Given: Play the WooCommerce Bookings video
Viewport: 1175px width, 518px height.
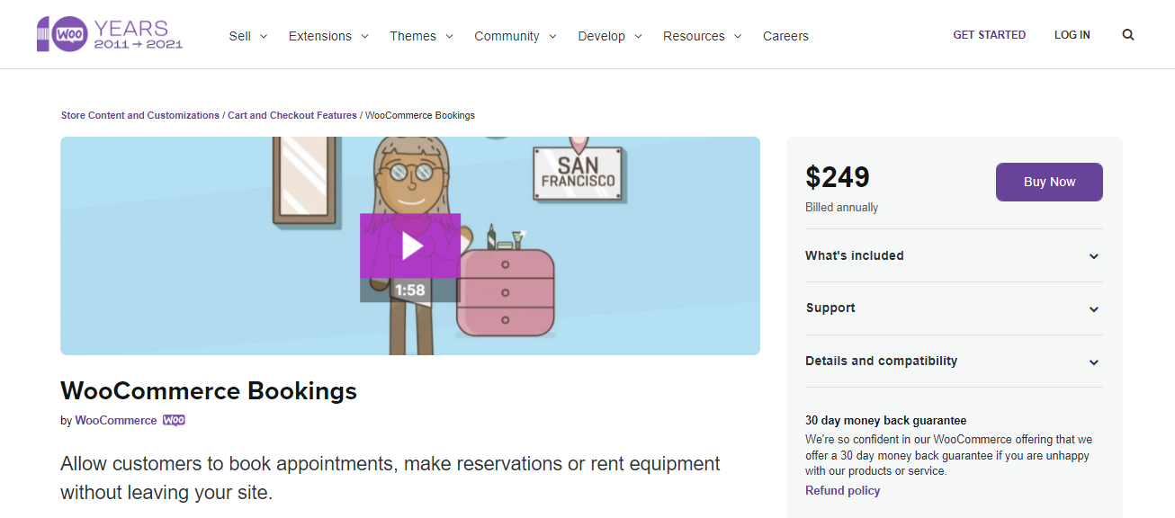Looking at the screenshot, I should (410, 246).
